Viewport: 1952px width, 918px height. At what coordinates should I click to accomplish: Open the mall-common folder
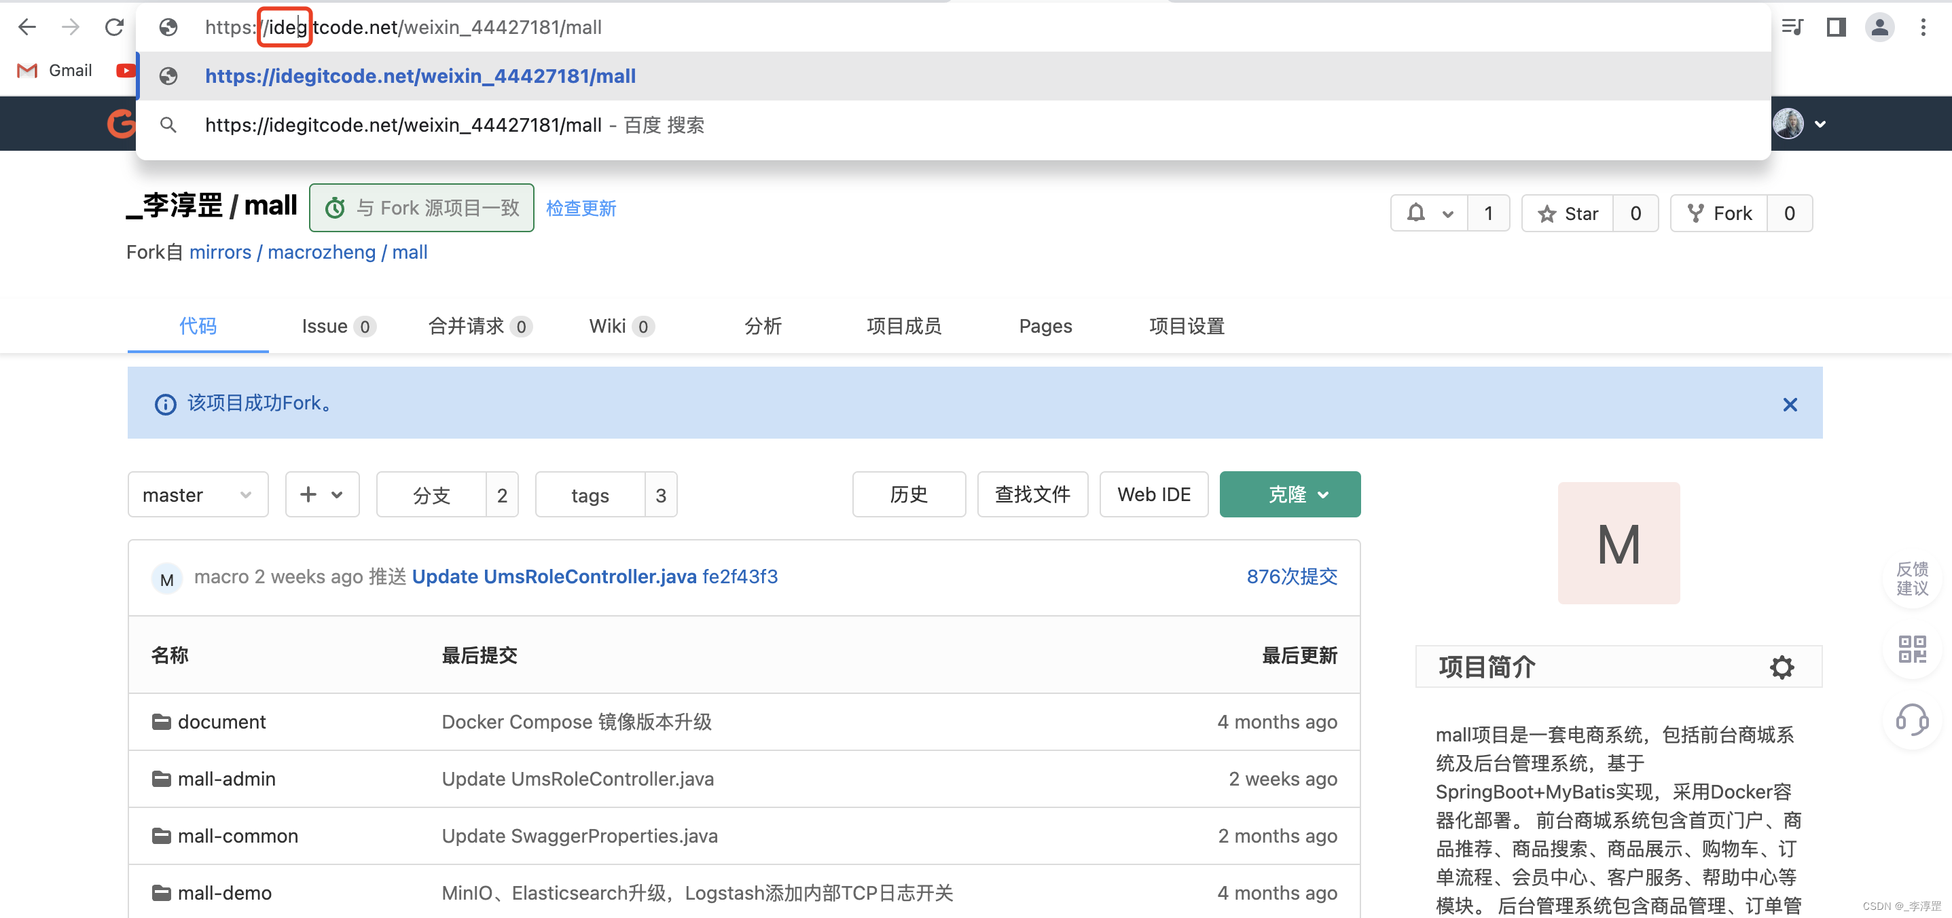[x=238, y=835]
